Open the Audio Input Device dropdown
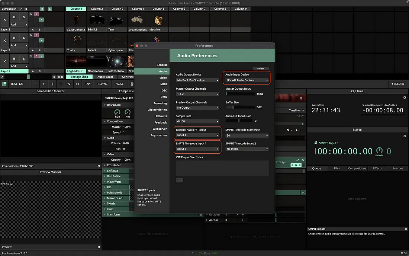 [247, 80]
